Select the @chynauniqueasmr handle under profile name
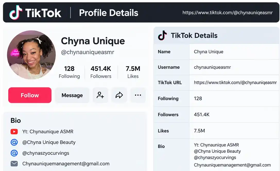 (87, 52)
